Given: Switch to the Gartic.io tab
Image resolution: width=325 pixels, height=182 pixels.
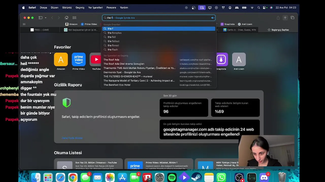Looking at the screenshot, I should [239, 30].
